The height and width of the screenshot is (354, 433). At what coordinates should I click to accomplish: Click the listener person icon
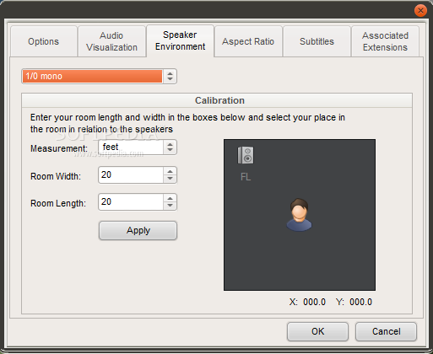click(299, 215)
